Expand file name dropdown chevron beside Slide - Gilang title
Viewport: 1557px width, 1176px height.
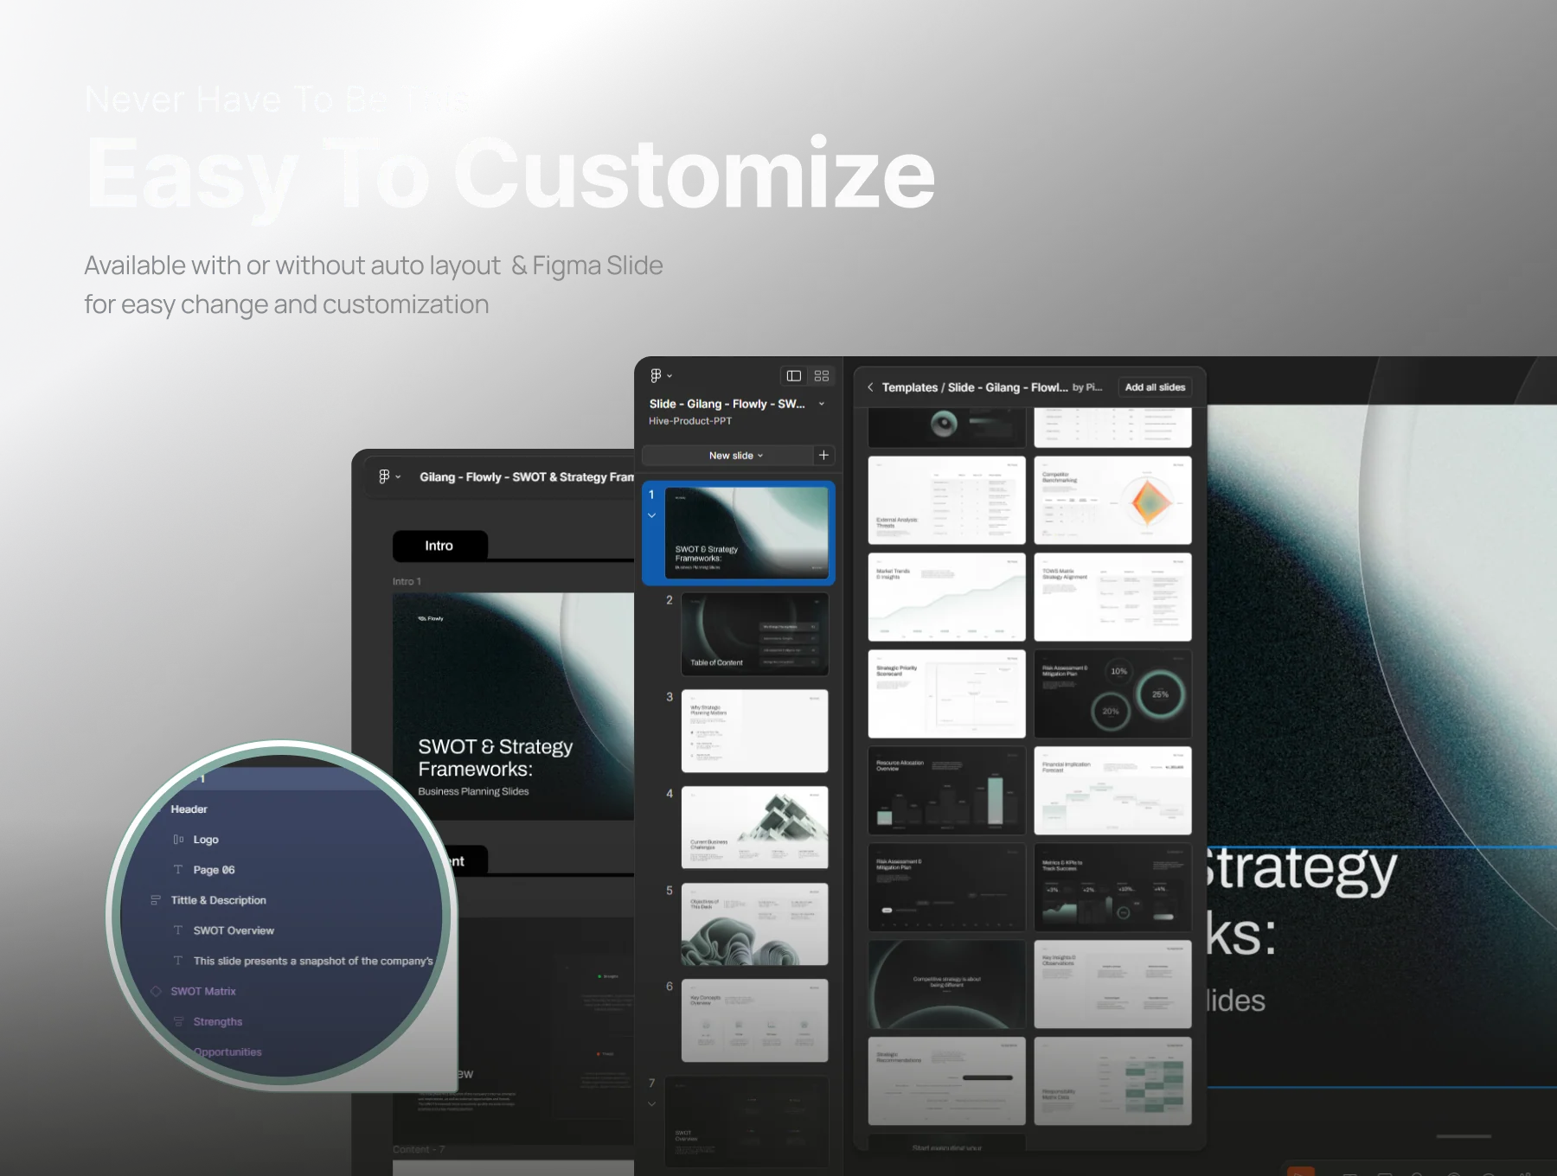pyautogui.click(x=822, y=404)
